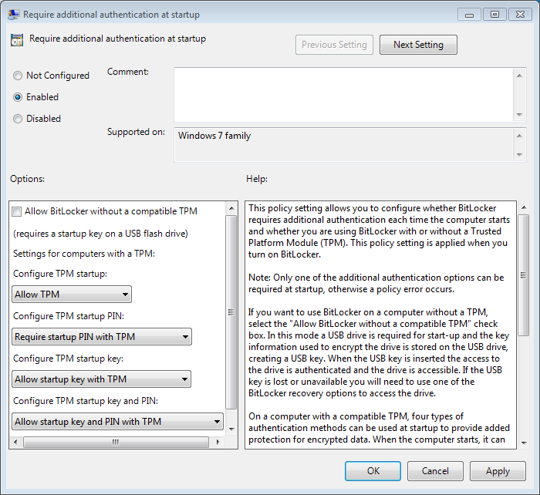Click the Options horizontal scrollbar thumb

(x=116, y=442)
